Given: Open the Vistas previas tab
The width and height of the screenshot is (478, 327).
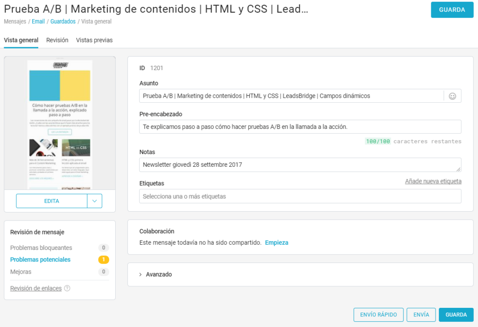Looking at the screenshot, I should [x=94, y=40].
